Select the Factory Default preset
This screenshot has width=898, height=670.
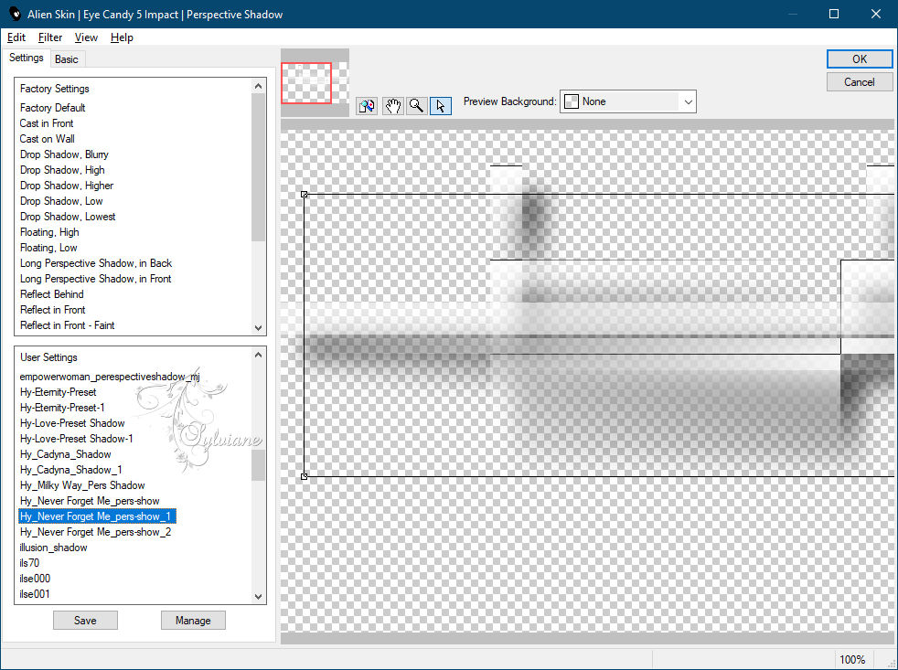pos(53,108)
